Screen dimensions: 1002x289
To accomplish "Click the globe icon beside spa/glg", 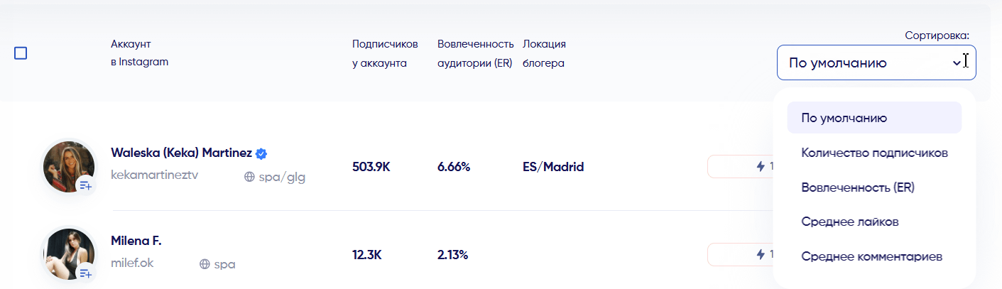I will coord(249,178).
